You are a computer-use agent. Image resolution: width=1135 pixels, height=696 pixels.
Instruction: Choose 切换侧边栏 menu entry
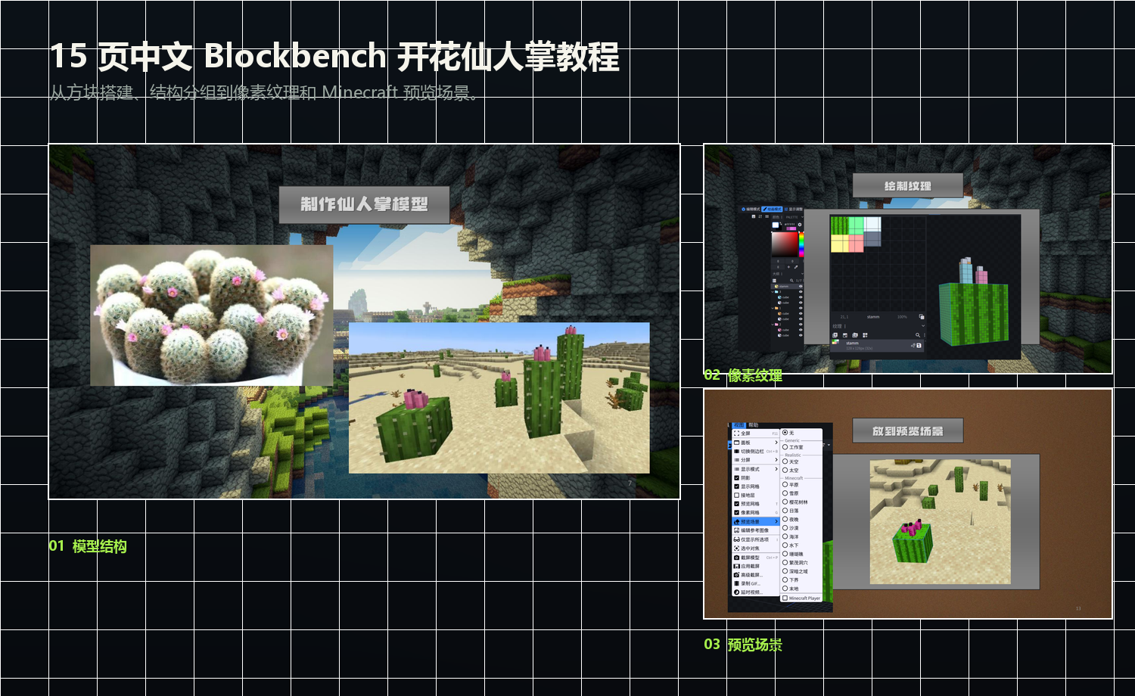(x=755, y=452)
